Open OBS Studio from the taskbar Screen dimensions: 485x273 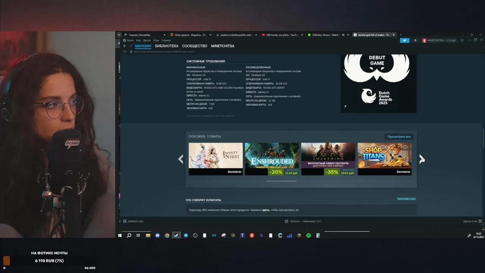pos(195,235)
